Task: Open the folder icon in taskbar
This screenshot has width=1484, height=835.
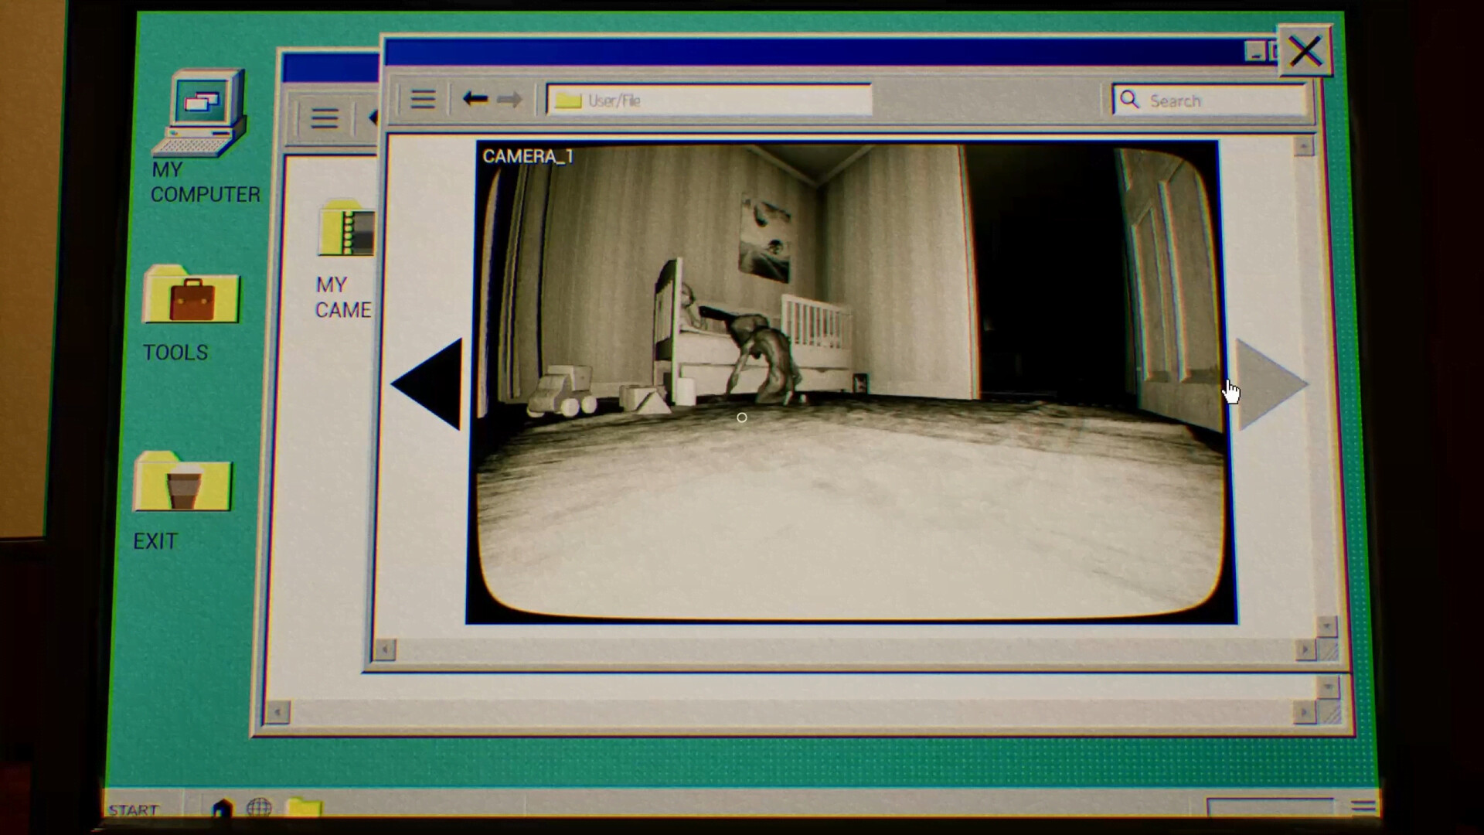Action: [304, 808]
